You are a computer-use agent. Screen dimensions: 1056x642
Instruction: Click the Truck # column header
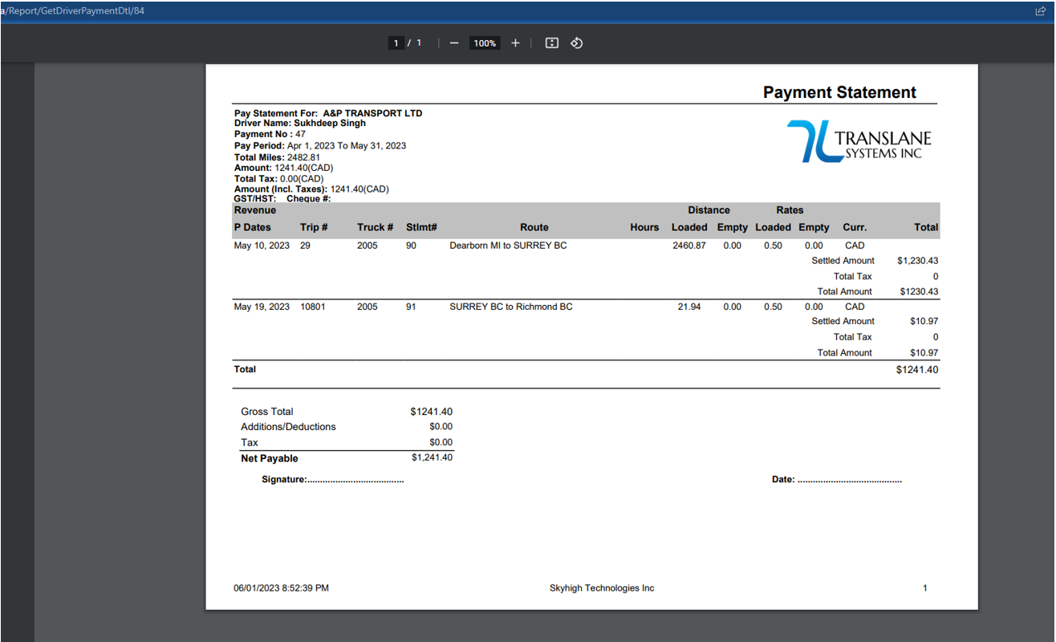click(x=375, y=227)
